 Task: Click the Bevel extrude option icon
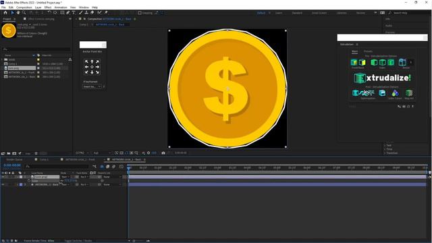[x=402, y=62]
